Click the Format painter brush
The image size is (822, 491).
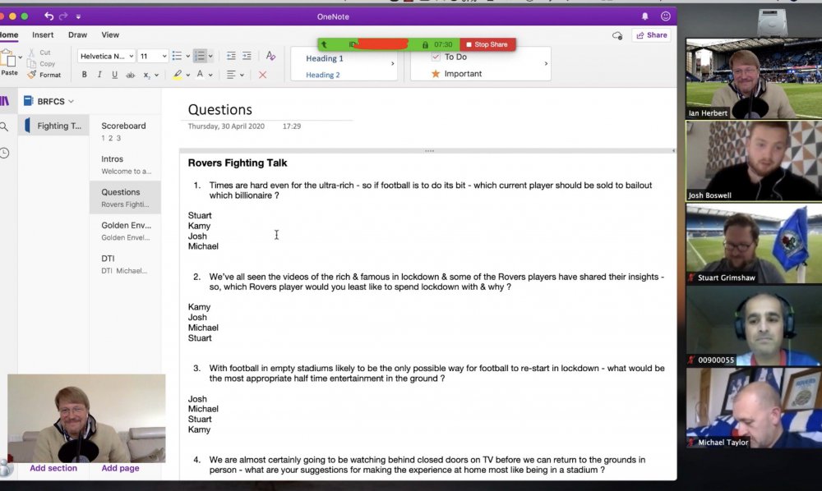tap(44, 75)
